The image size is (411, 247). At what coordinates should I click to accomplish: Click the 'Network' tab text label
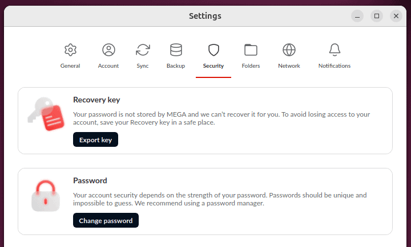(289, 66)
